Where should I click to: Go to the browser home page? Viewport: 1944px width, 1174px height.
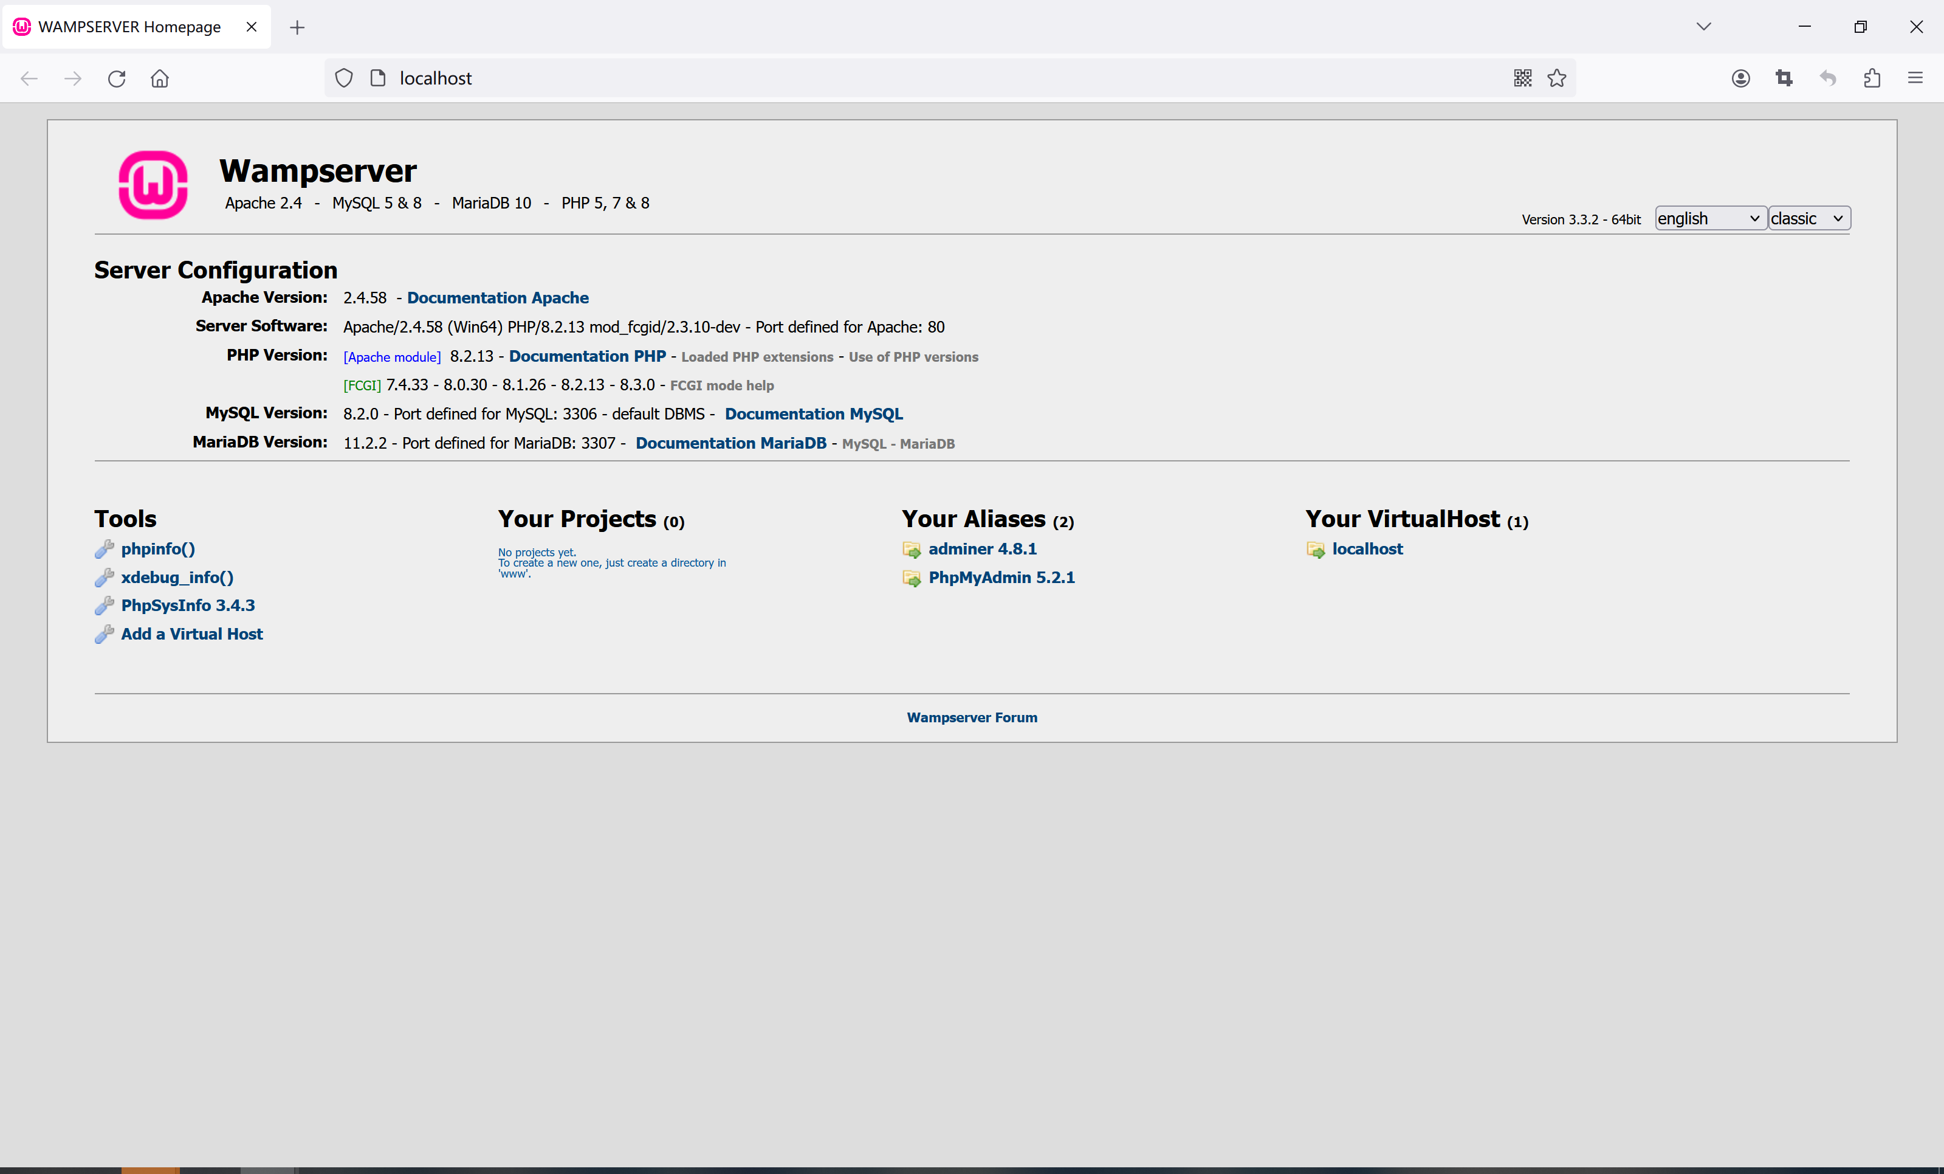pyautogui.click(x=160, y=78)
